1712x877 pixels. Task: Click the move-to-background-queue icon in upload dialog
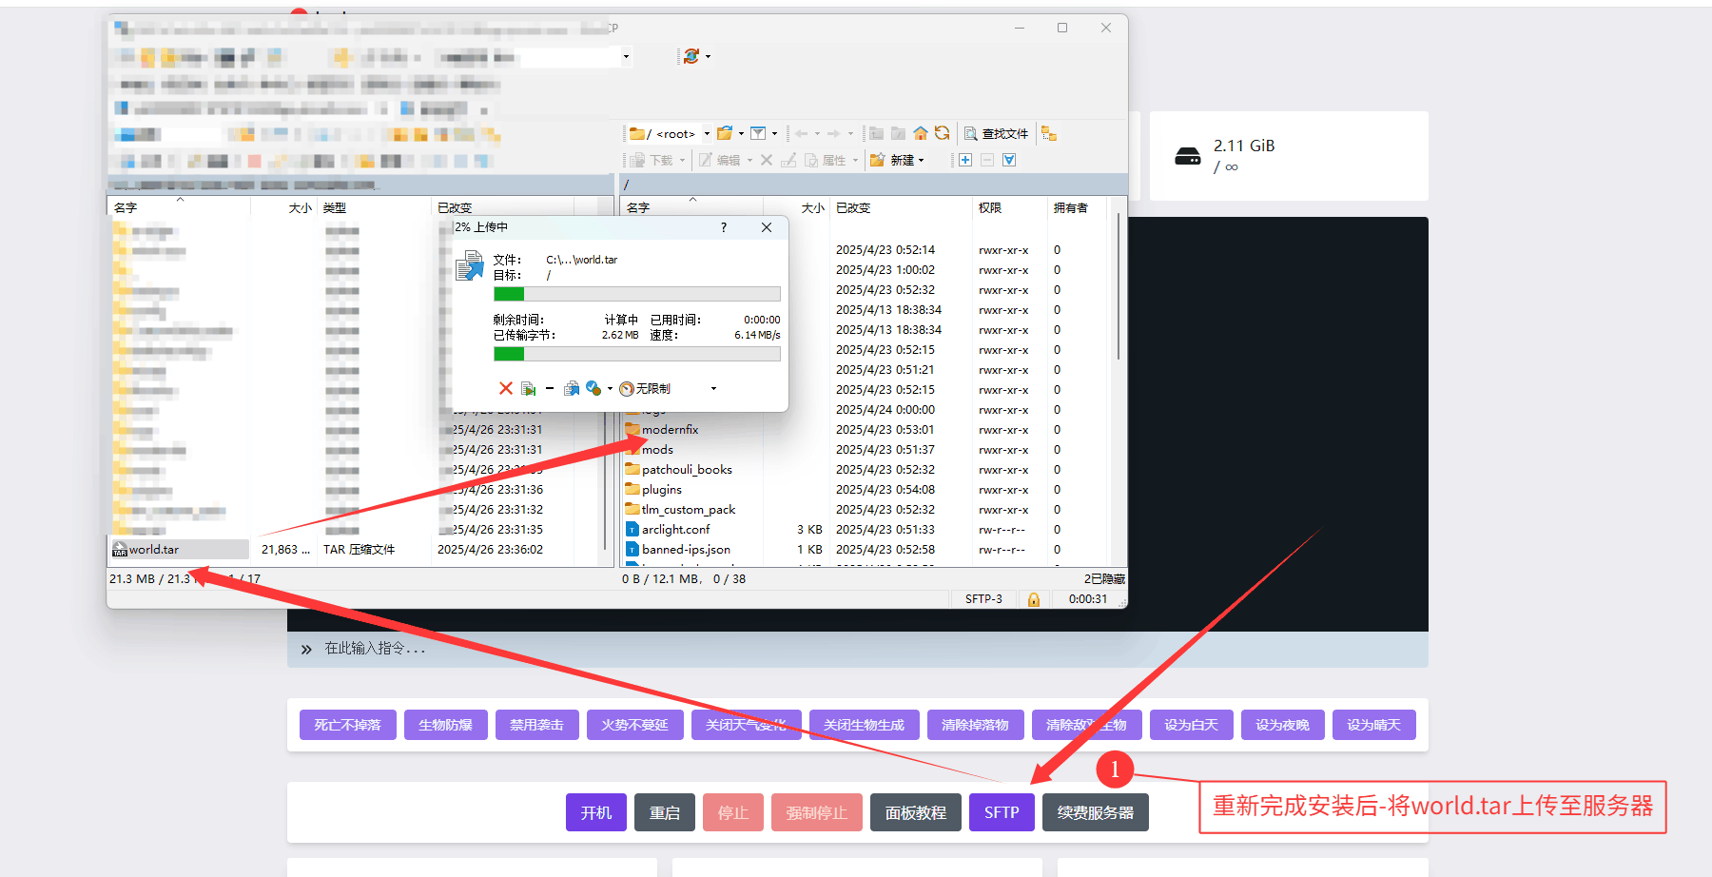point(572,388)
